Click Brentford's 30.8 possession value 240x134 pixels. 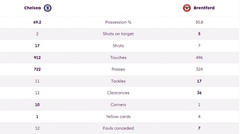click(199, 22)
